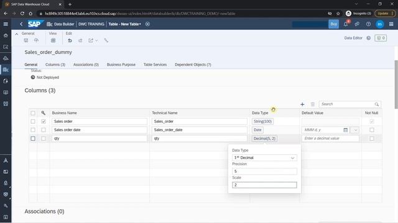398x223 pixels.
Task: Open notifications bell
Action: click(346, 24)
